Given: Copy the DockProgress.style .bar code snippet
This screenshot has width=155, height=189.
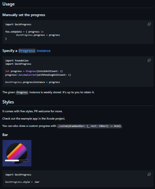Looking at the screenshot, I should pyautogui.click(x=149, y=174).
